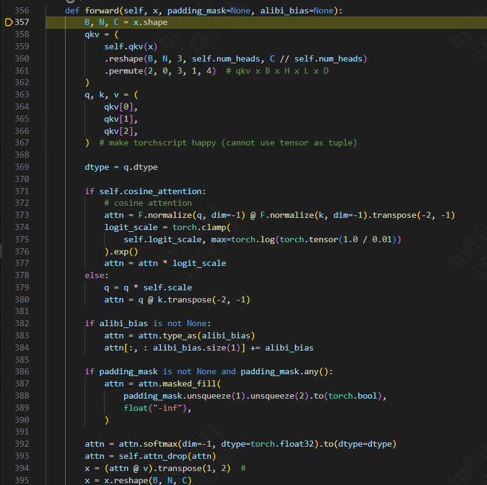
Task: Click 'qkv[0],' on line 364
Action: tap(121, 107)
